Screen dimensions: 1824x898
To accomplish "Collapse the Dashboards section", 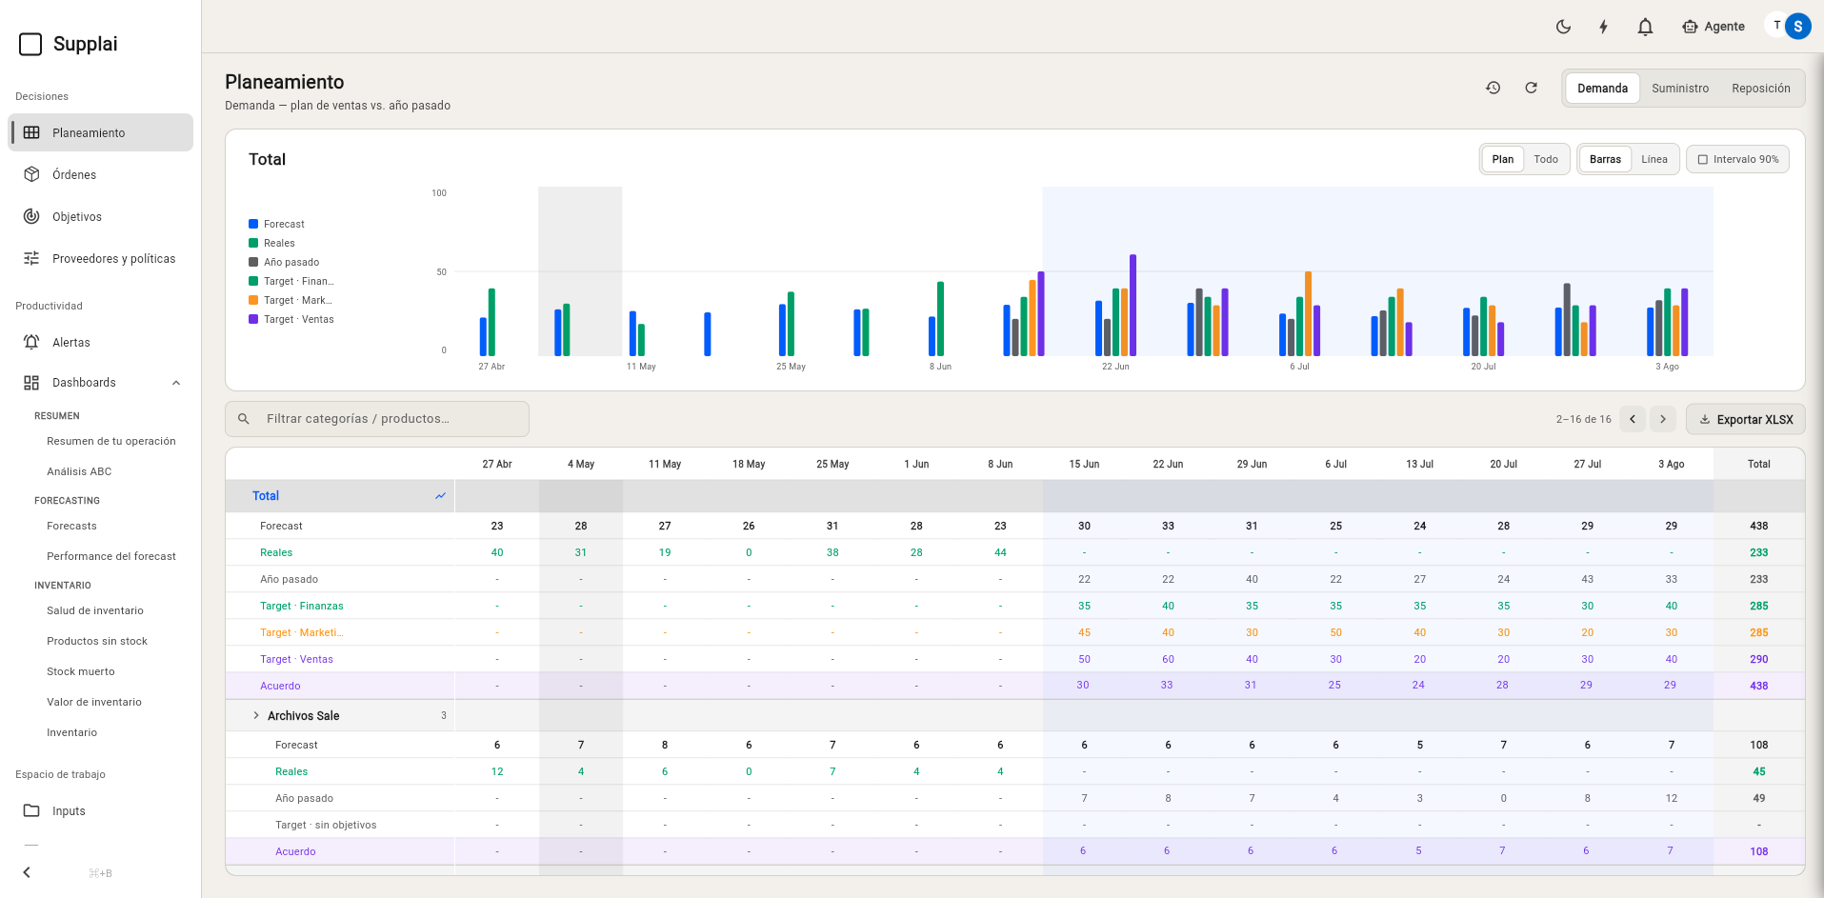I will click(x=176, y=383).
